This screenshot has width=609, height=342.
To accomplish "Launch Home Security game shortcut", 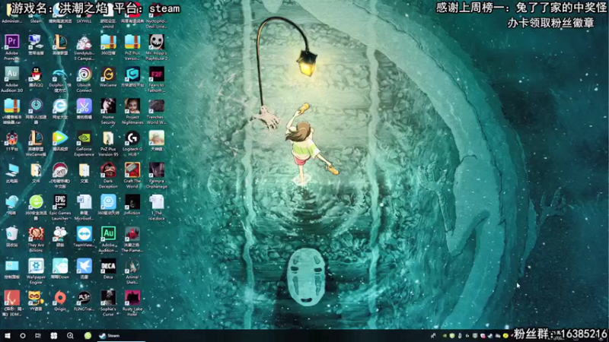I will [108, 112].
